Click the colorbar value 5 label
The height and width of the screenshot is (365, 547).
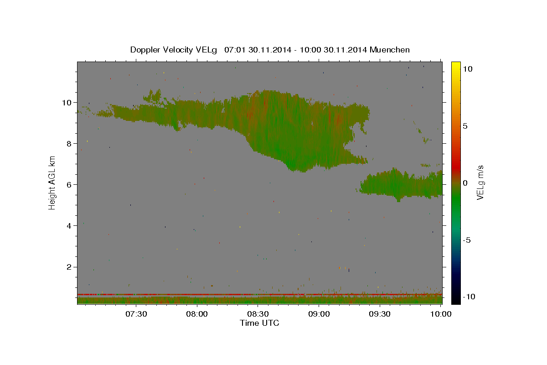465,126
